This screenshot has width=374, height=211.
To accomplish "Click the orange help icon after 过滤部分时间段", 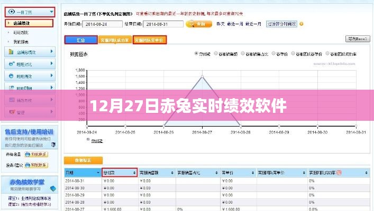I will point(301,24).
